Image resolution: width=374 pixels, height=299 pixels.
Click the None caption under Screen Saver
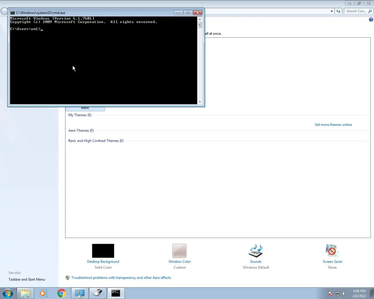click(x=333, y=267)
